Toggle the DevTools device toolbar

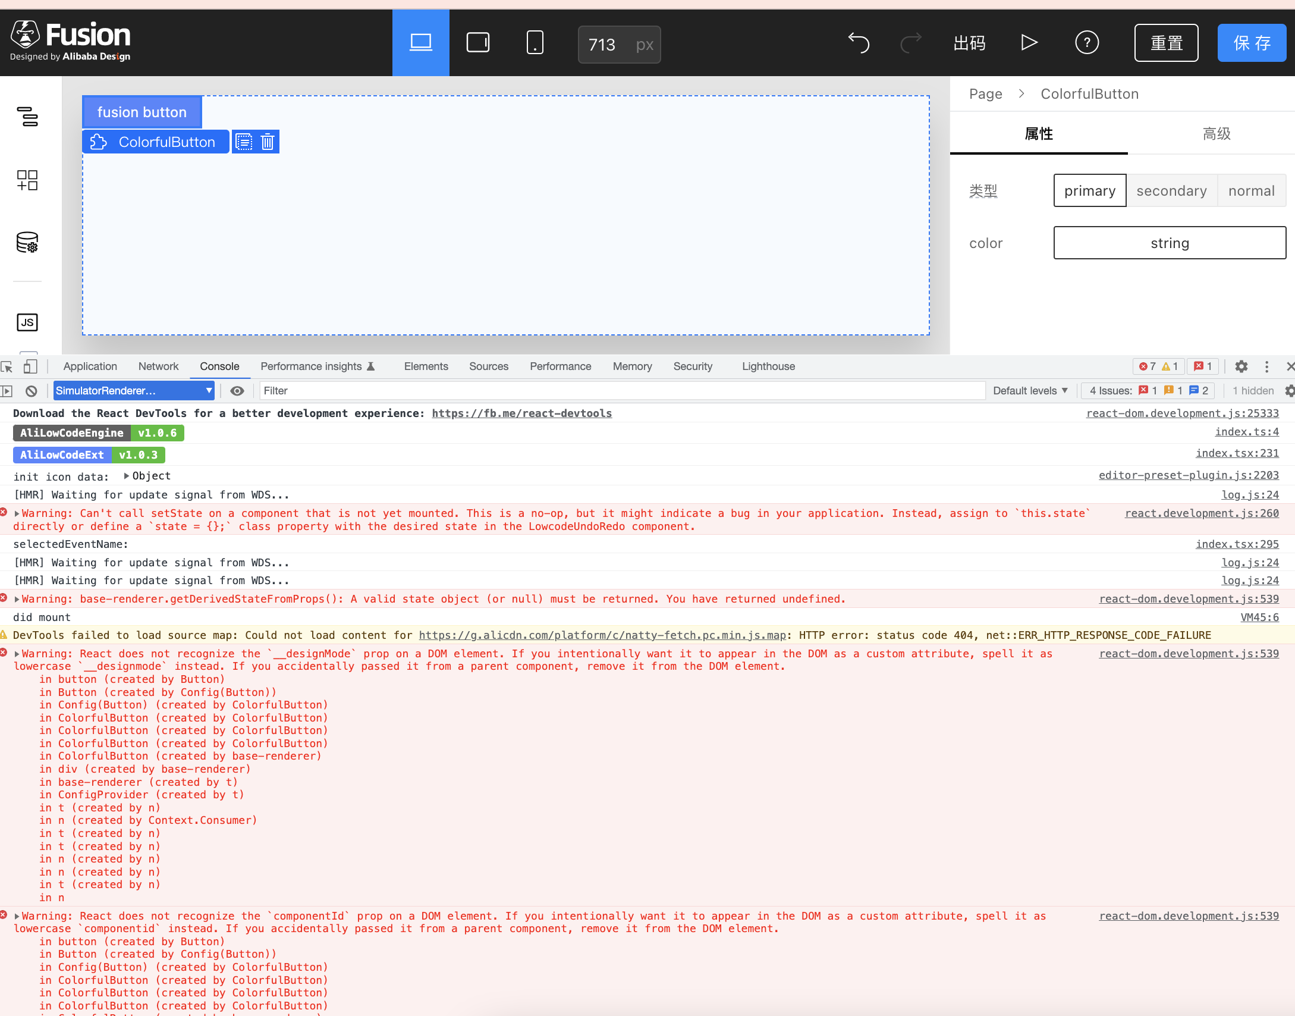tap(30, 367)
